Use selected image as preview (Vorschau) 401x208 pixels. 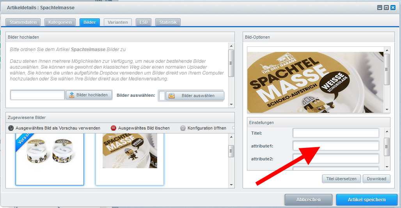[54, 128]
